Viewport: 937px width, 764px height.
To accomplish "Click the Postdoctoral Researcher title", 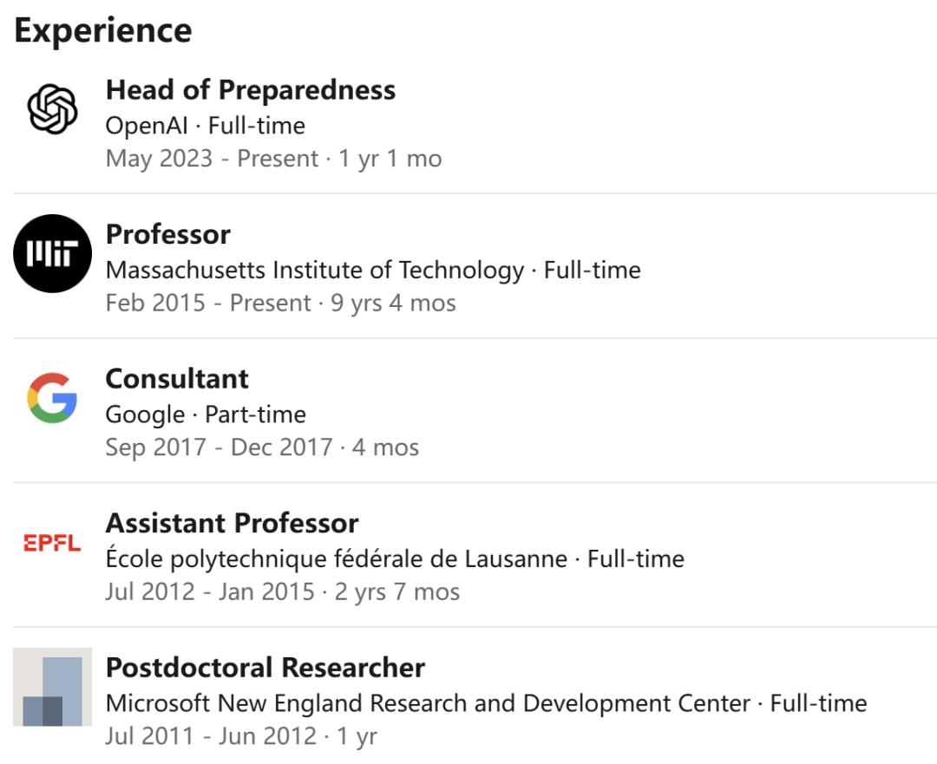I will (x=265, y=668).
